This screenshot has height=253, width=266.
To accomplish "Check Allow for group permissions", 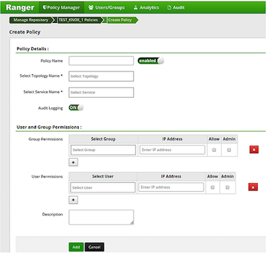I will coord(214,150).
